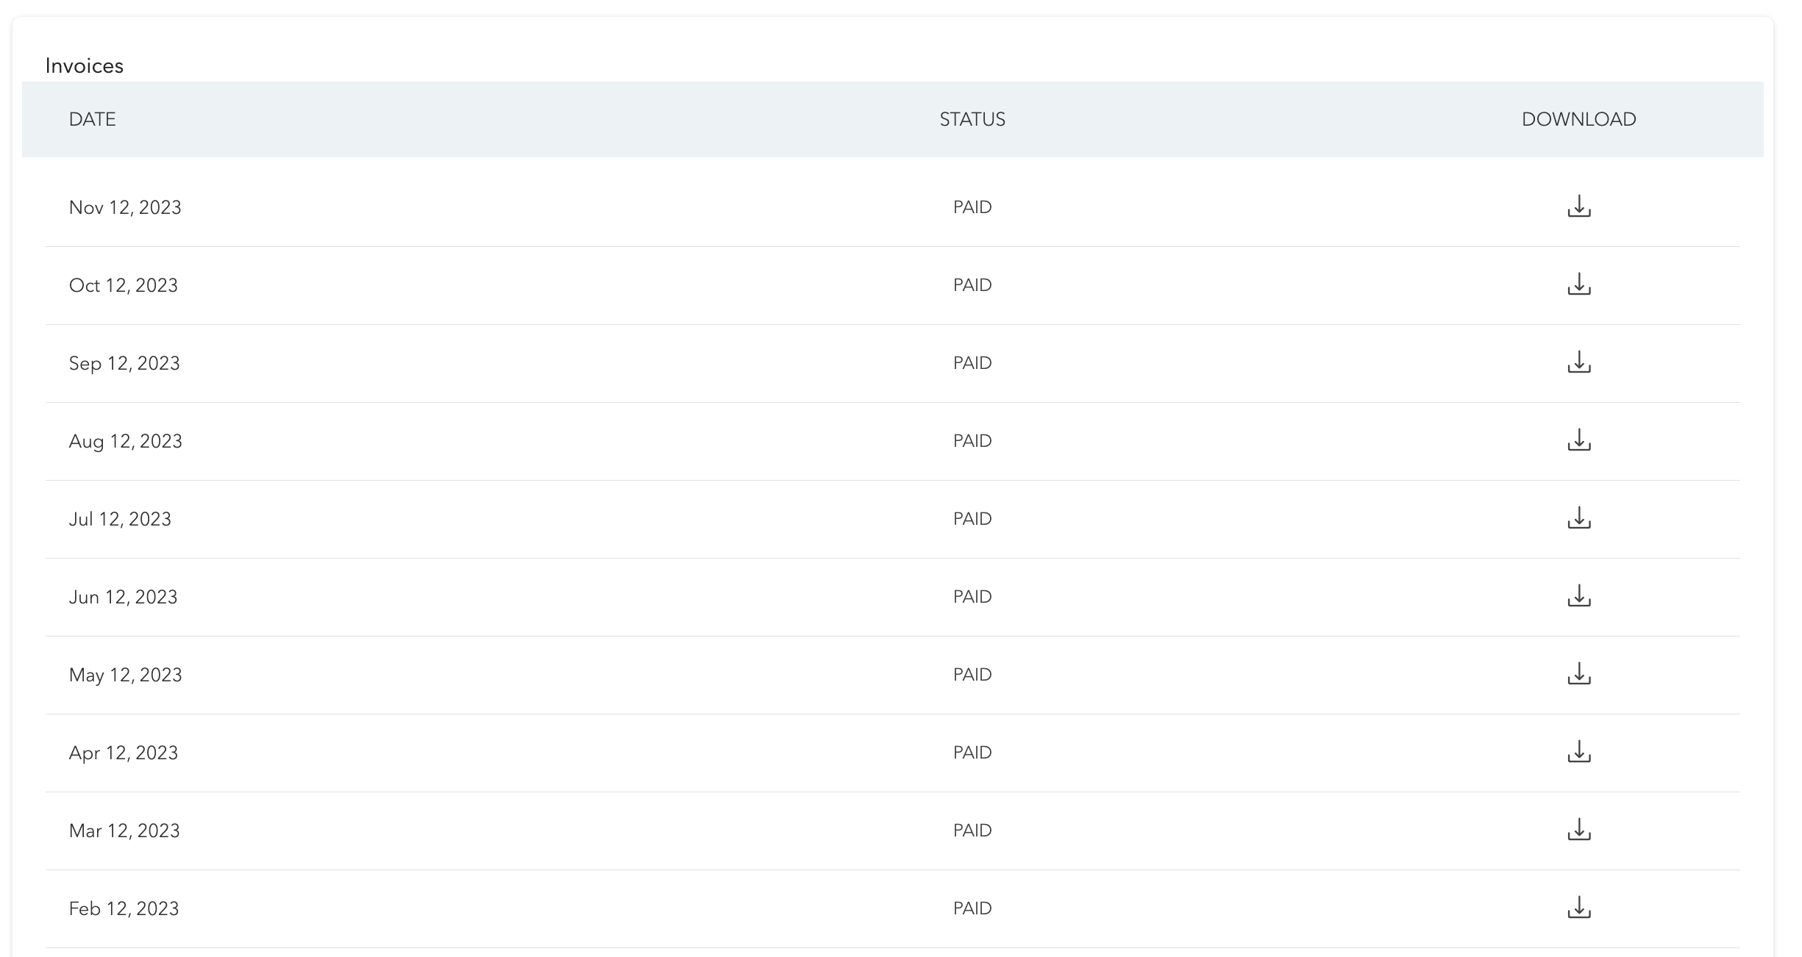The width and height of the screenshot is (1802, 957).
Task: Download the Sep 12, 2023 invoice
Action: point(1578,362)
